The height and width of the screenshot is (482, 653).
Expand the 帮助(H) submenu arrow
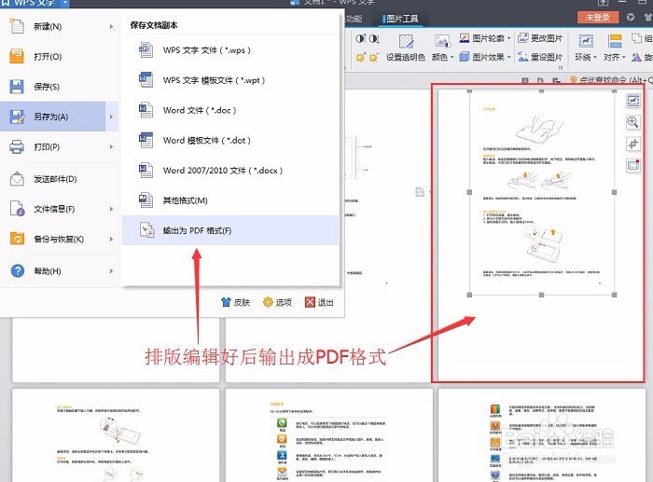[x=111, y=271]
